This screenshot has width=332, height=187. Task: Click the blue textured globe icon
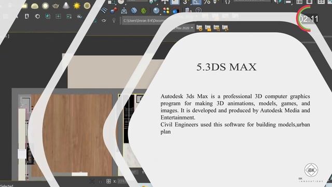[x=134, y=10]
